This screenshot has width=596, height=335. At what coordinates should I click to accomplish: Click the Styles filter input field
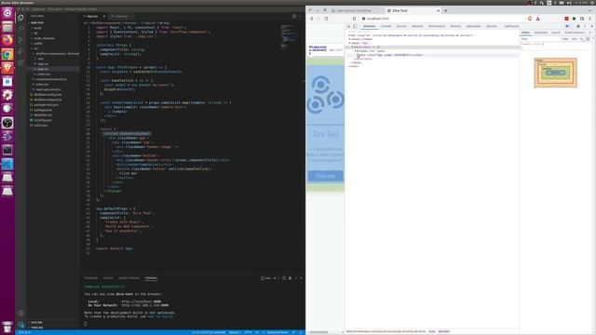[x=540, y=39]
